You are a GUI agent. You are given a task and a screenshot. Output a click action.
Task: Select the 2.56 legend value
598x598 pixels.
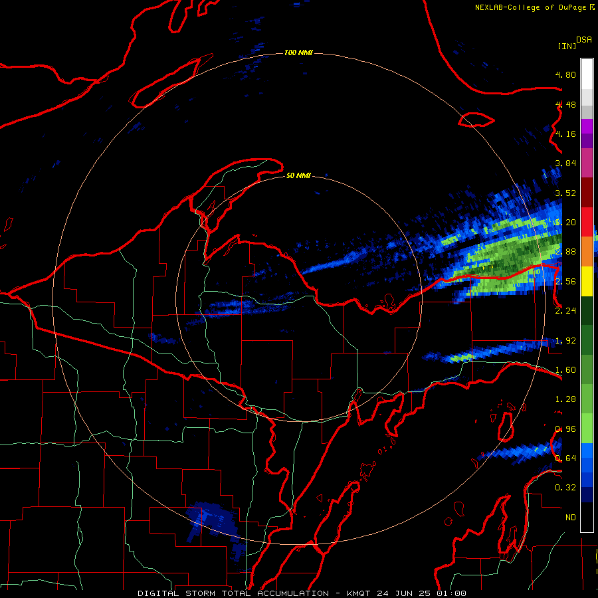point(565,282)
